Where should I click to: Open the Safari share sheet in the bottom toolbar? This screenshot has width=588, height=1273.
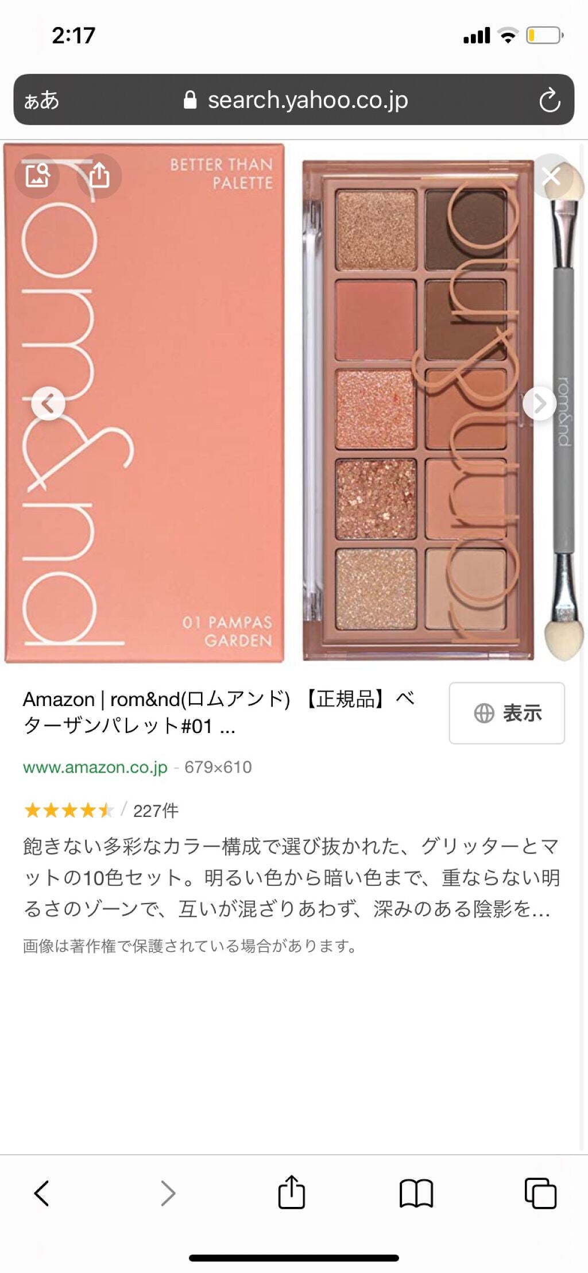pos(292,1192)
